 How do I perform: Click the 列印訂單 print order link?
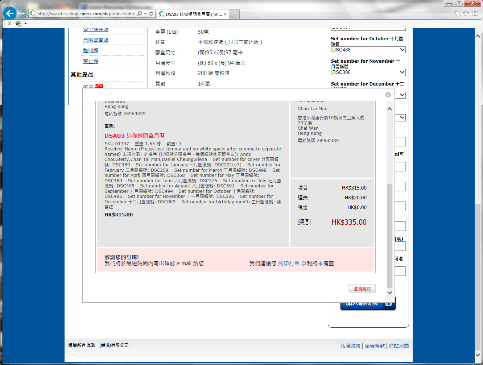point(289,264)
